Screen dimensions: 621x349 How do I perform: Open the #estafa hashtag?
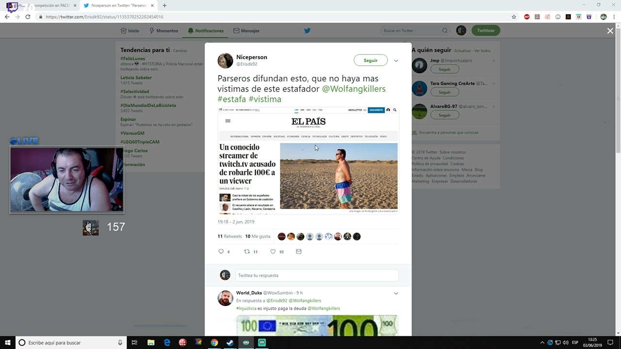232,99
